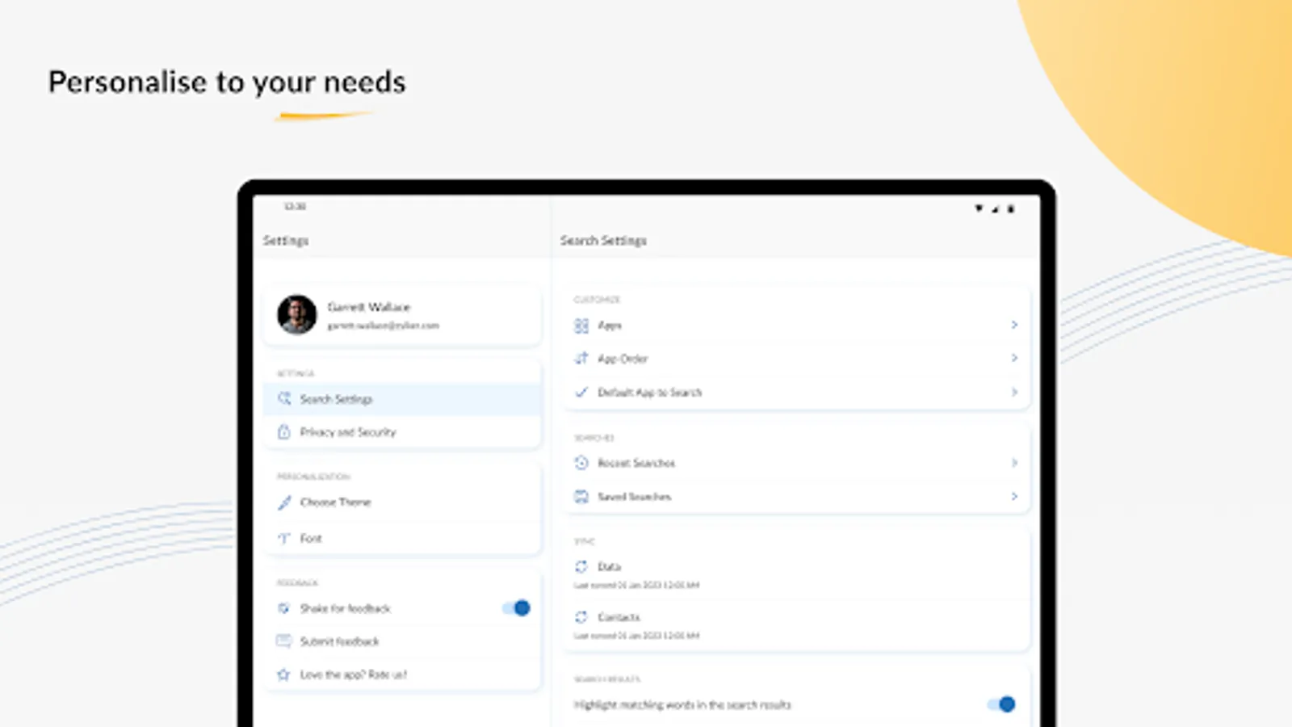
Task: Click the Saved Searches icon
Action: (581, 497)
